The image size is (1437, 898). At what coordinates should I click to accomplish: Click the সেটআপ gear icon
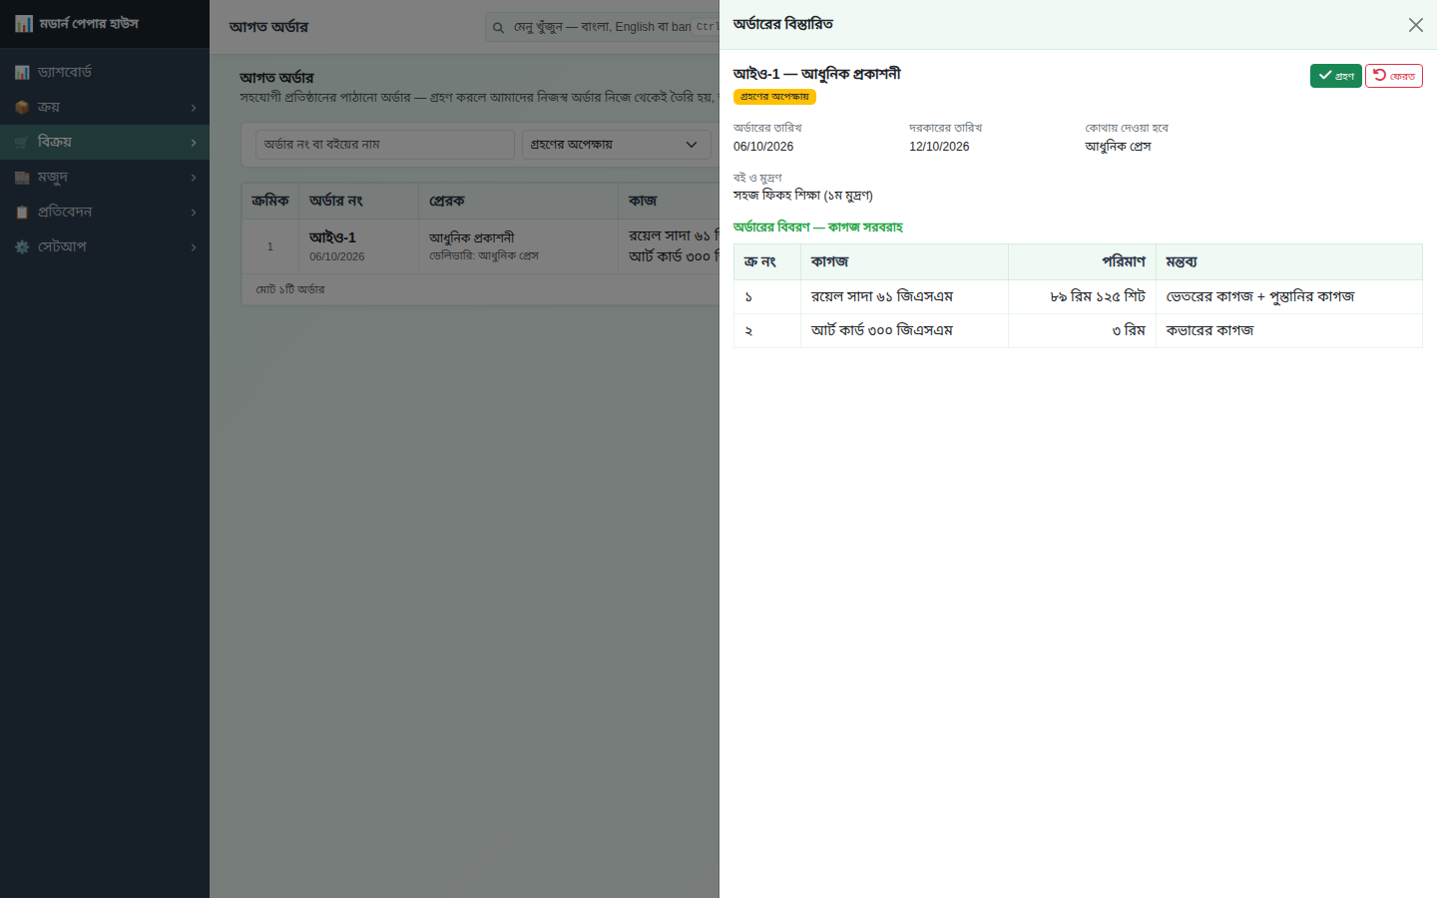click(22, 246)
